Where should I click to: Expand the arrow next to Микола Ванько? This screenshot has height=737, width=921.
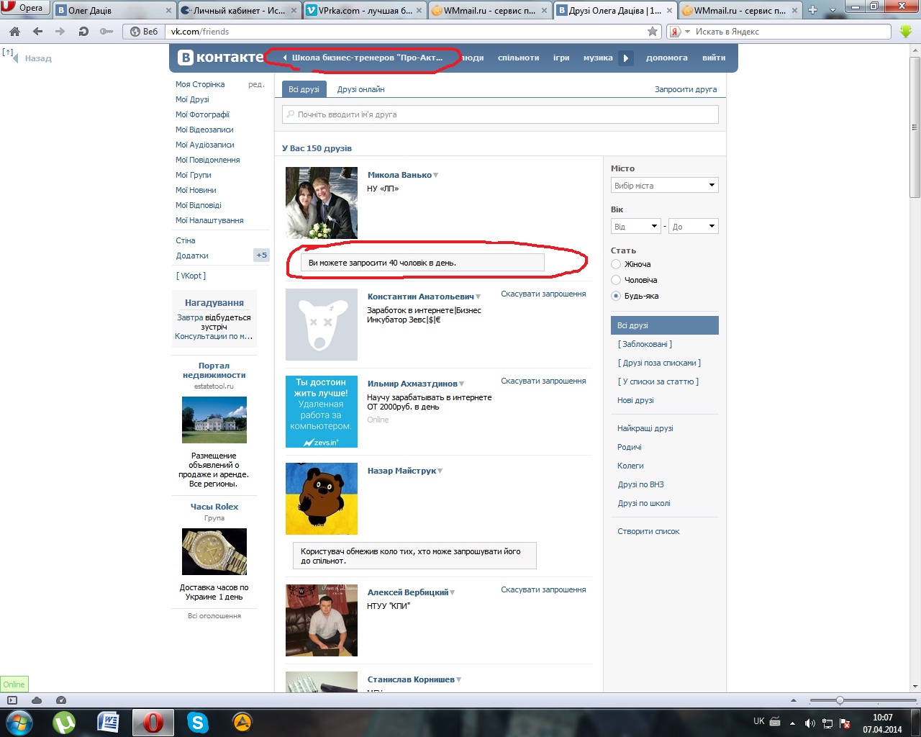436,176
